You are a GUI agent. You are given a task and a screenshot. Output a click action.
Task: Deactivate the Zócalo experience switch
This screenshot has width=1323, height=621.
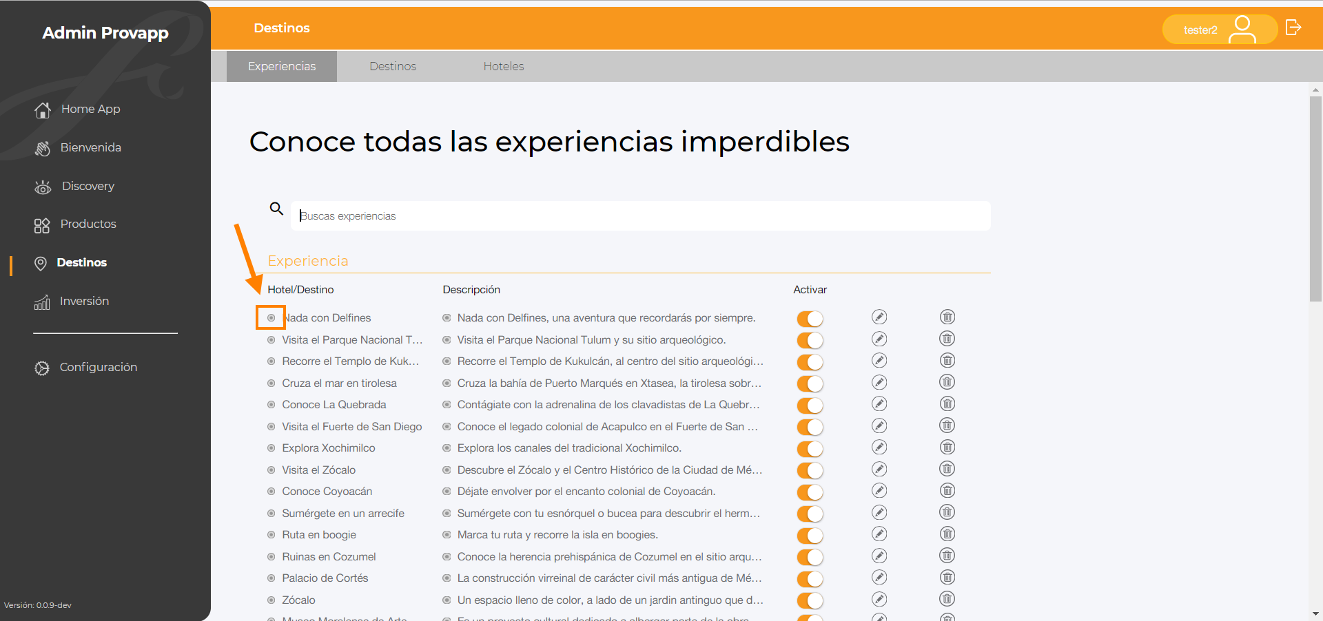(x=810, y=600)
